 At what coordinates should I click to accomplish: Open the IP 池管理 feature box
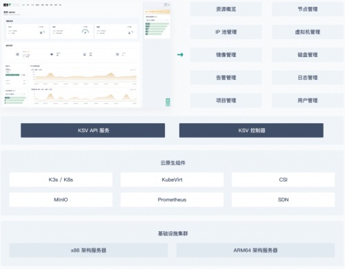(226, 32)
